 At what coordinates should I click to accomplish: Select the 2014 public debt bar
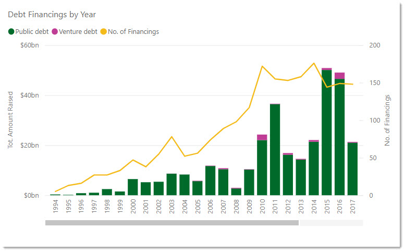[x=314, y=169]
